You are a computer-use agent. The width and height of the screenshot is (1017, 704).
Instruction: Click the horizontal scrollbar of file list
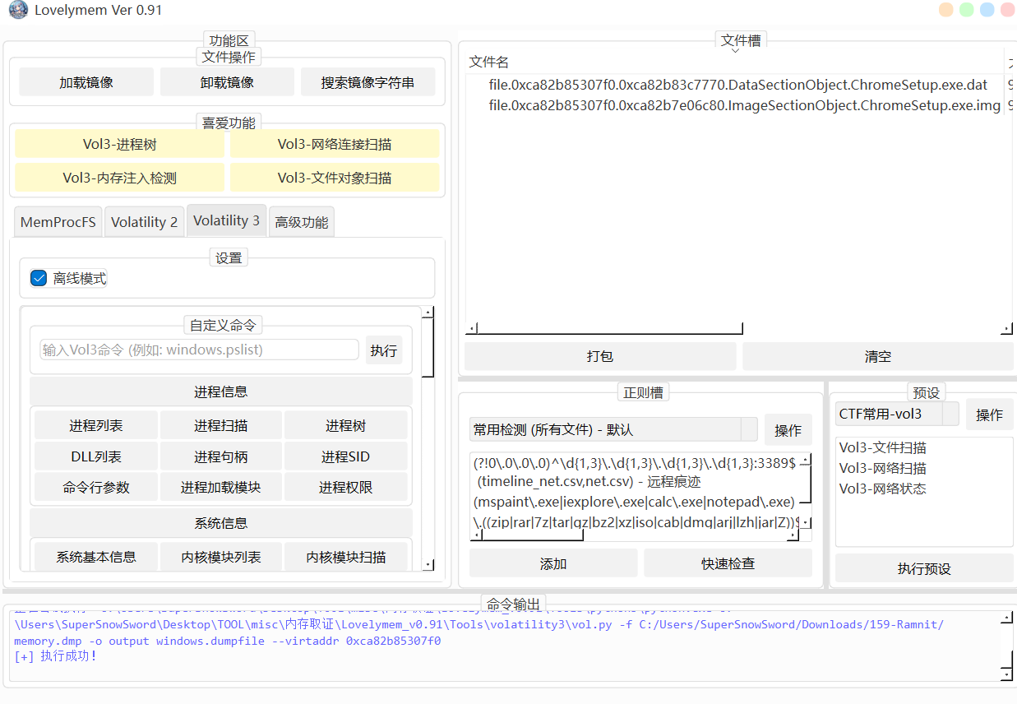(x=610, y=329)
